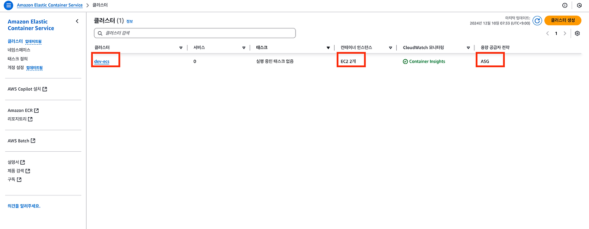Click external link icon beside 구독

click(19, 180)
